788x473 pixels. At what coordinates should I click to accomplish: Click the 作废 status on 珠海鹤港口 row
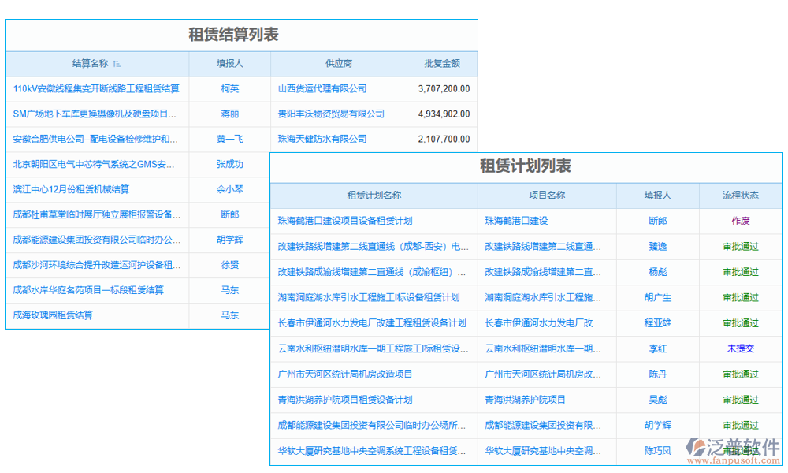point(740,222)
